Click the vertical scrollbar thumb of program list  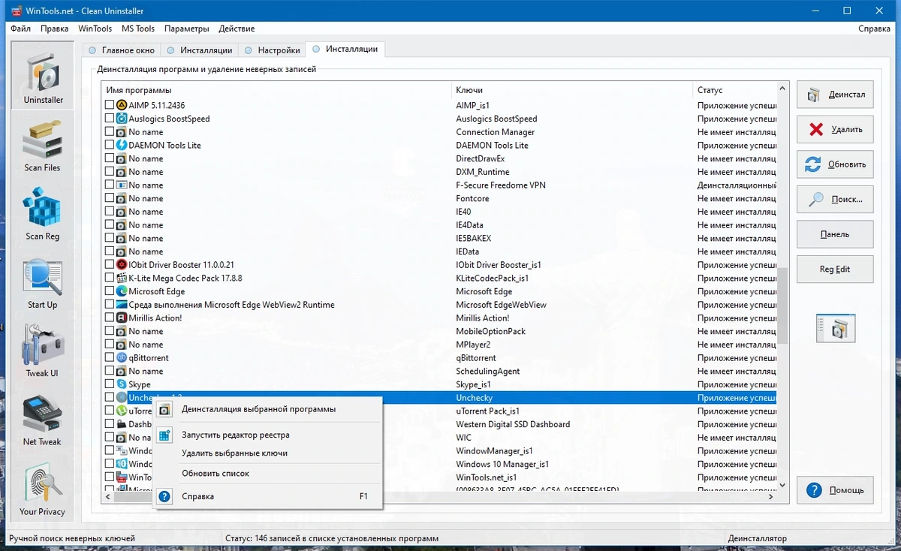click(x=783, y=306)
